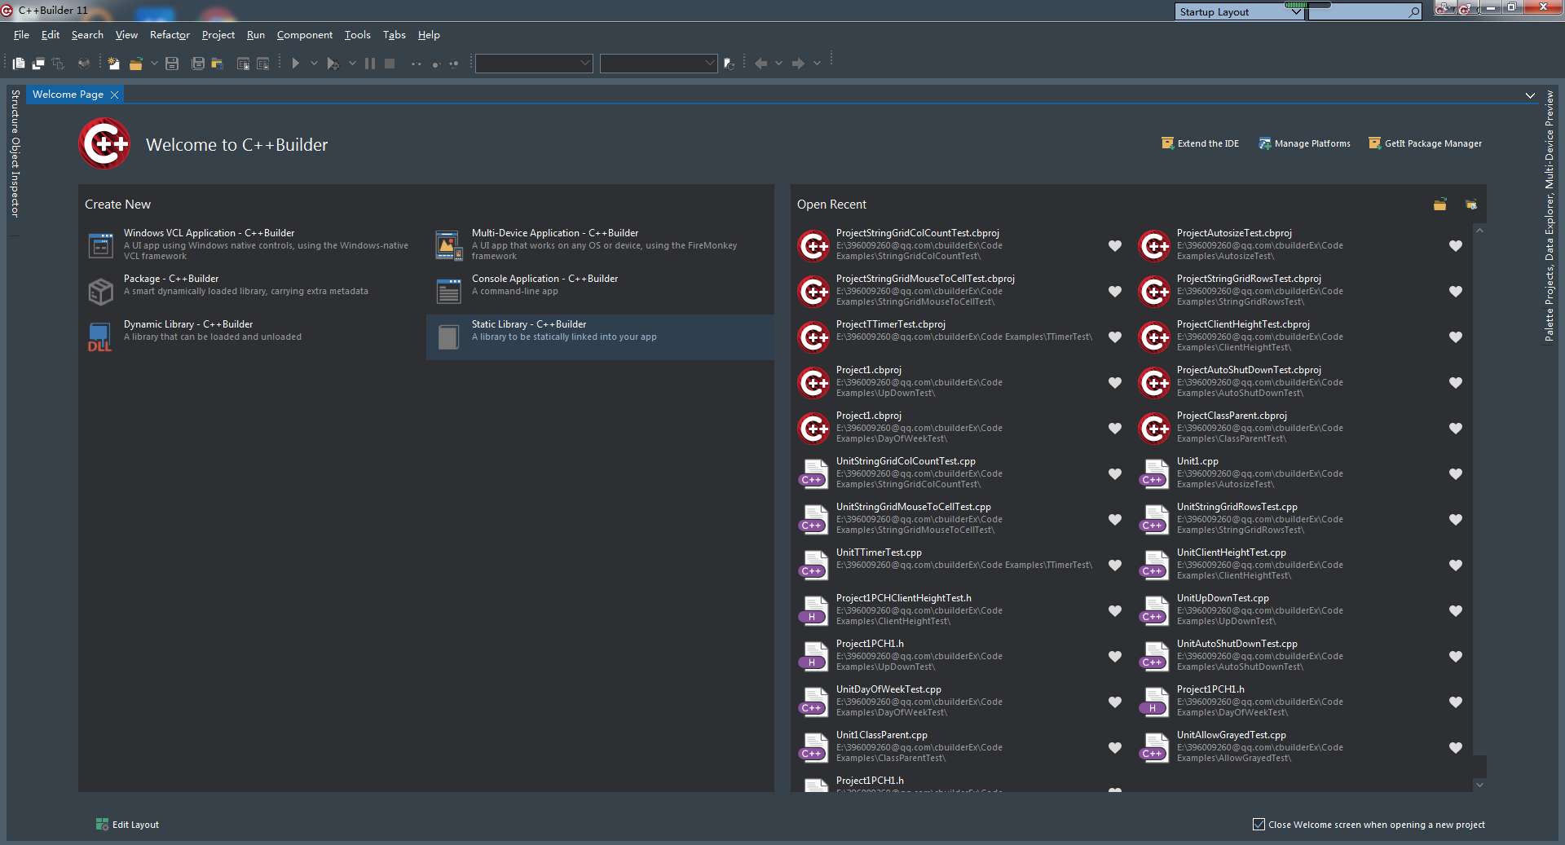
Task: Click Open Recent scrollbar down arrow
Action: click(x=1479, y=786)
